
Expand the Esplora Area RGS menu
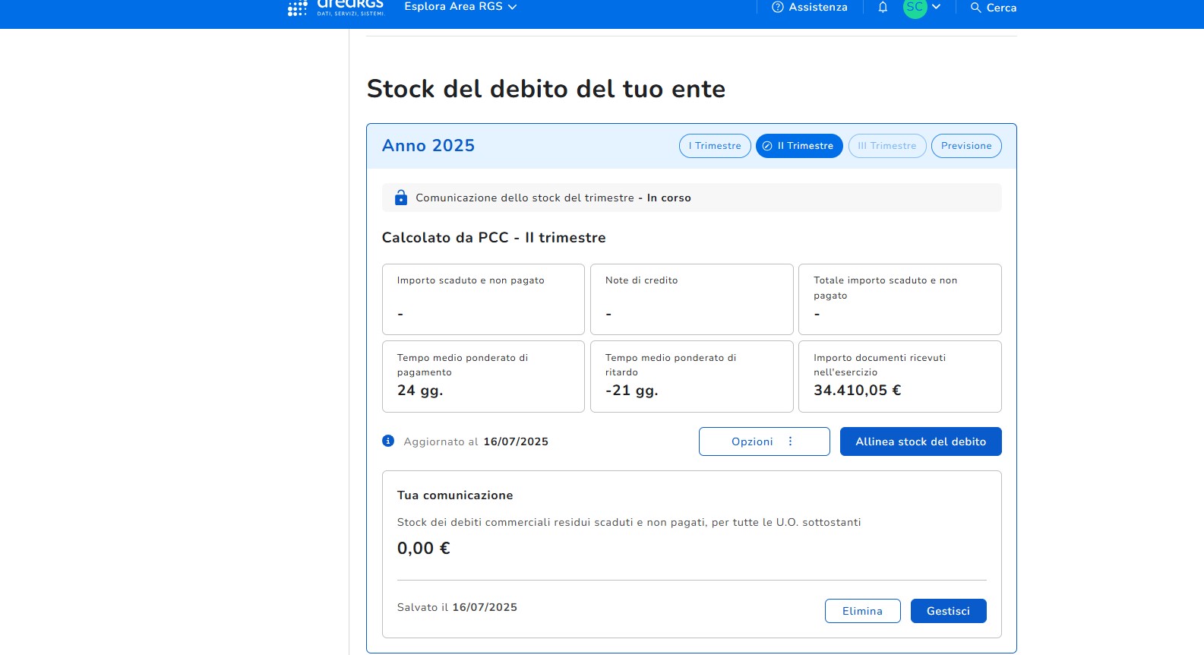tap(460, 7)
